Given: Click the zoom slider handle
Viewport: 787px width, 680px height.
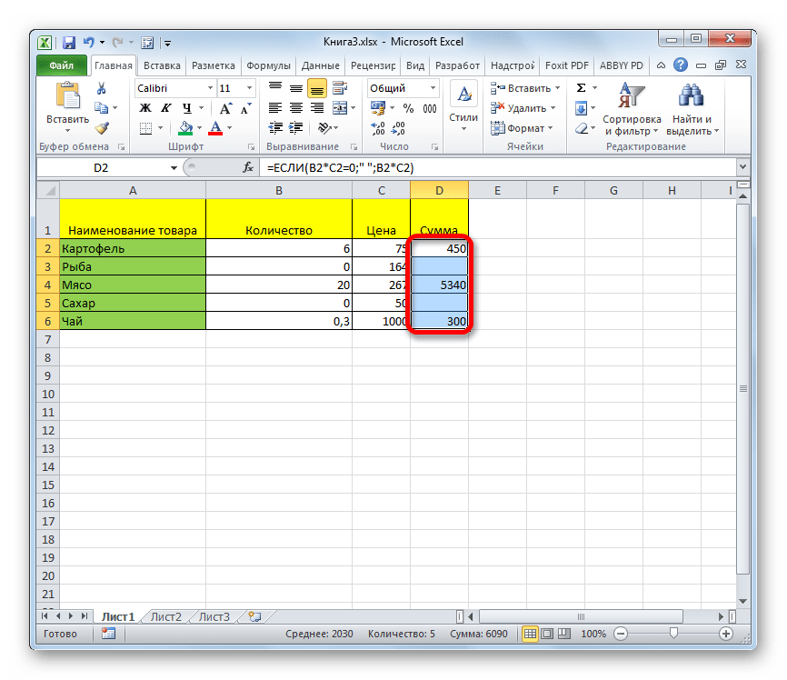Looking at the screenshot, I should pyautogui.click(x=673, y=634).
